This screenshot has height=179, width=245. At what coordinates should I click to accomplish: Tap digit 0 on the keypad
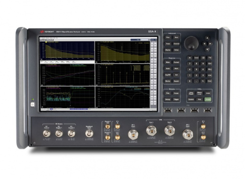(189, 81)
